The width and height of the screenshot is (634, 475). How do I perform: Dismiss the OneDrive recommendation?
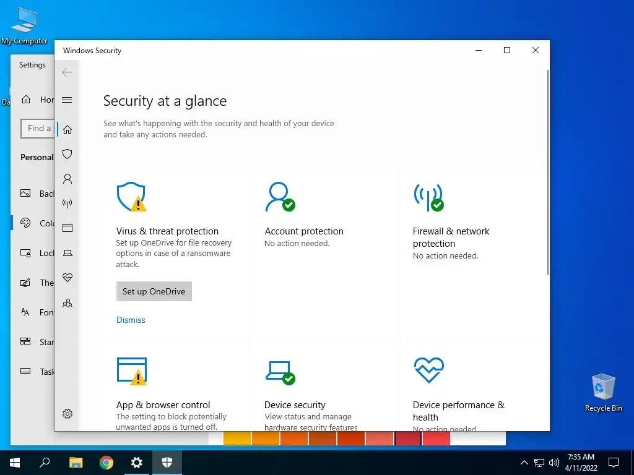(x=131, y=320)
